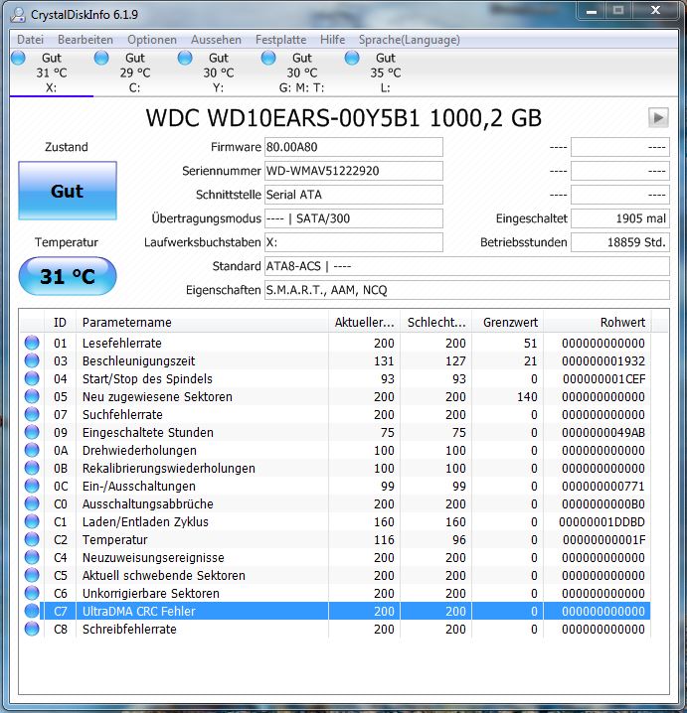Click status orb of Beschleunigungszeit row
This screenshot has height=713, width=687.
32,360
